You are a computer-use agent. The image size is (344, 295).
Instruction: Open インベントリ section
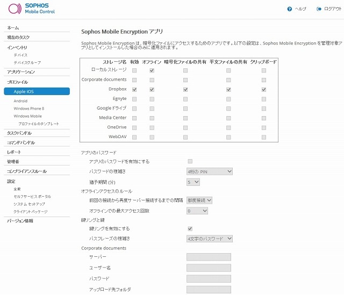click(x=17, y=47)
